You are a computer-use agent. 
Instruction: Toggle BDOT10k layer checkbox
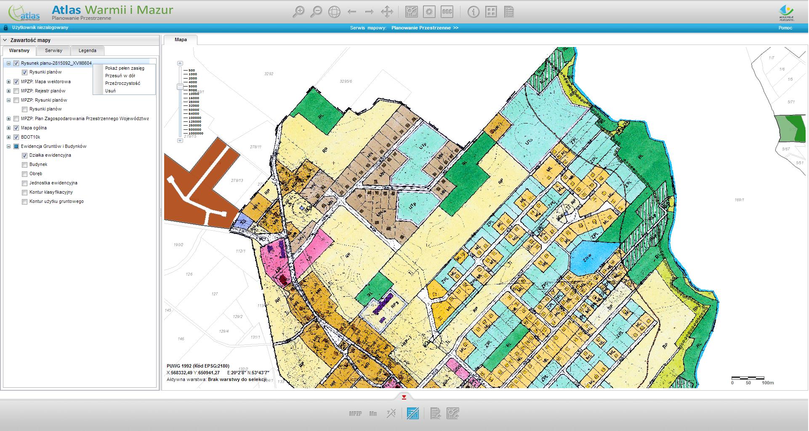click(x=16, y=137)
